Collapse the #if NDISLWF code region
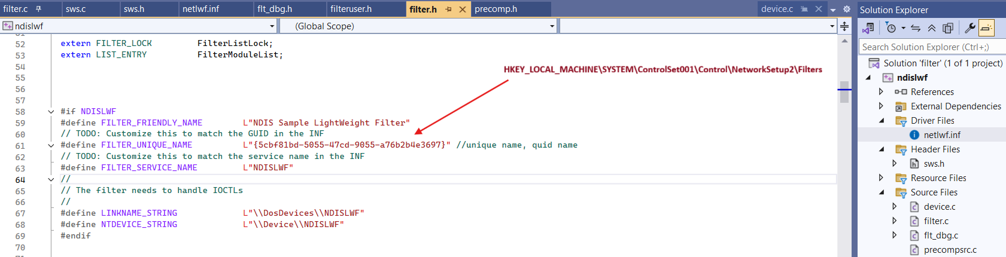 tap(51, 112)
